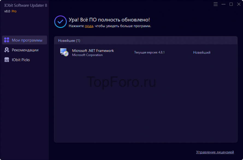The width and height of the screenshot is (243, 160).
Task: Click the blue checkmark status circle
Action: tap(60, 22)
